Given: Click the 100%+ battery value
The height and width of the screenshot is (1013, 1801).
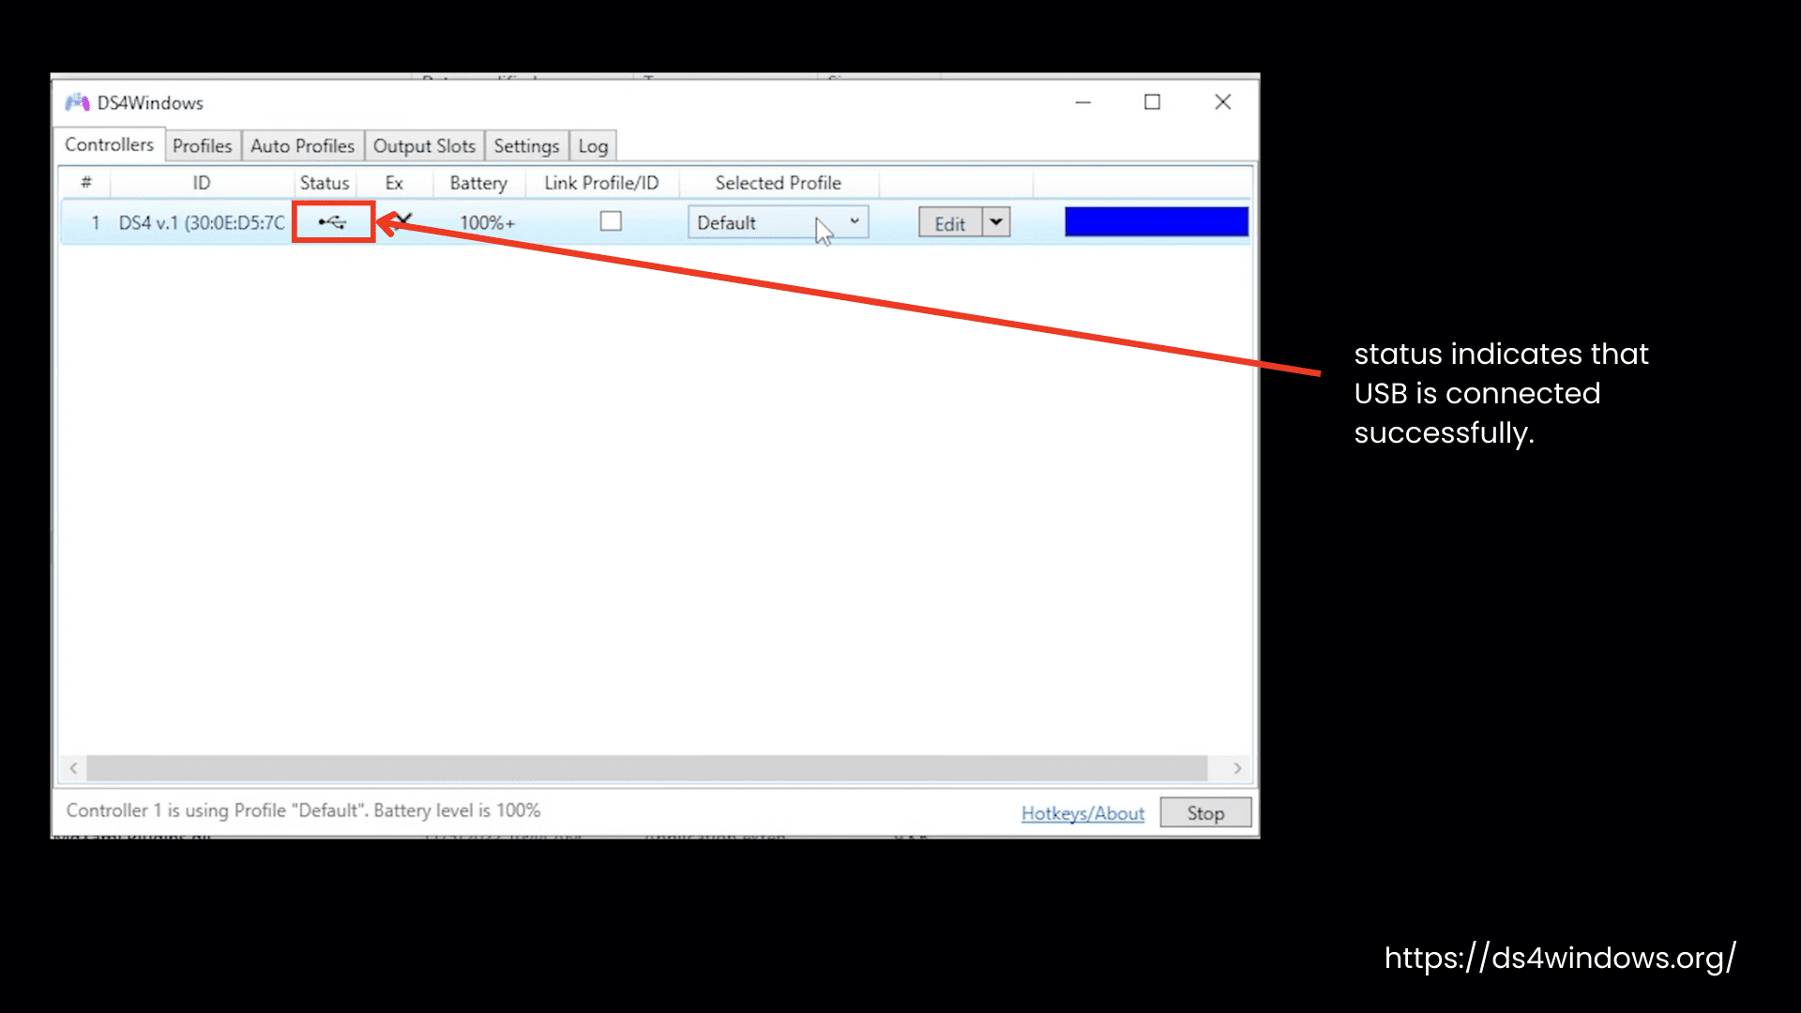Looking at the screenshot, I should (487, 223).
